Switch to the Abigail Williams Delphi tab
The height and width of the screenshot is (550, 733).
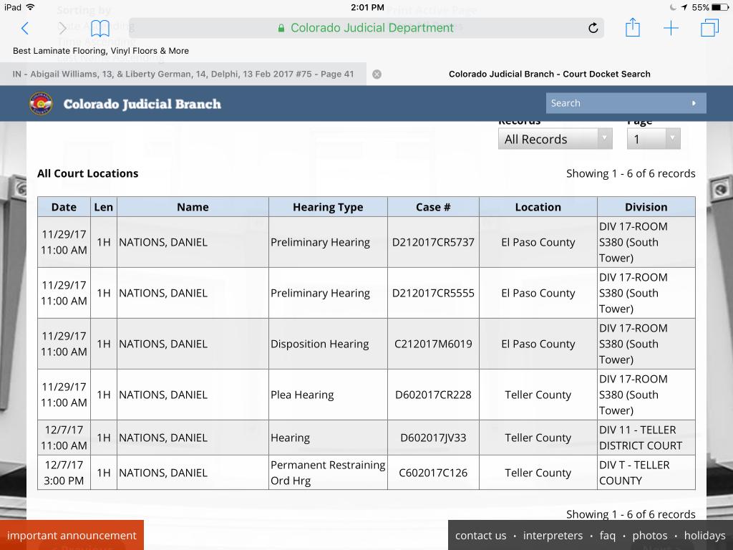pos(183,74)
